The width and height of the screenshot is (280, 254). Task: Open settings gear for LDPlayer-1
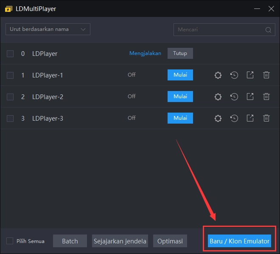tap(218, 75)
